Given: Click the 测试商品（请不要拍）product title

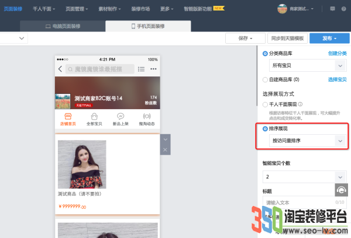Looking at the screenshot, I should [80, 194].
